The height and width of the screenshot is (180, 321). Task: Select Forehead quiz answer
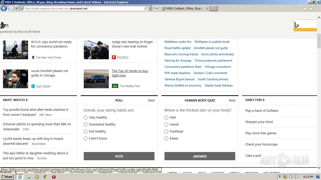click(166, 131)
